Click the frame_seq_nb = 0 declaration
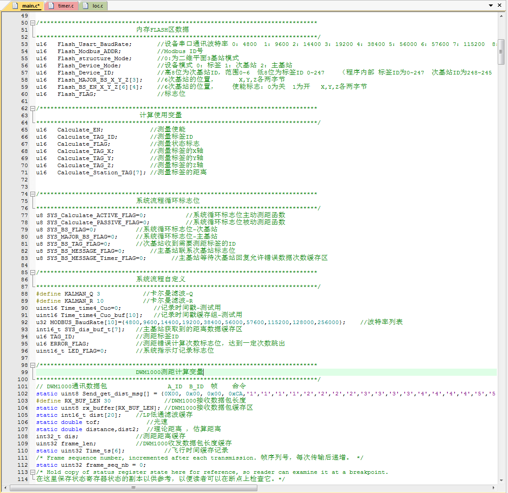This screenshot has width=508, height=493. click(x=91, y=465)
